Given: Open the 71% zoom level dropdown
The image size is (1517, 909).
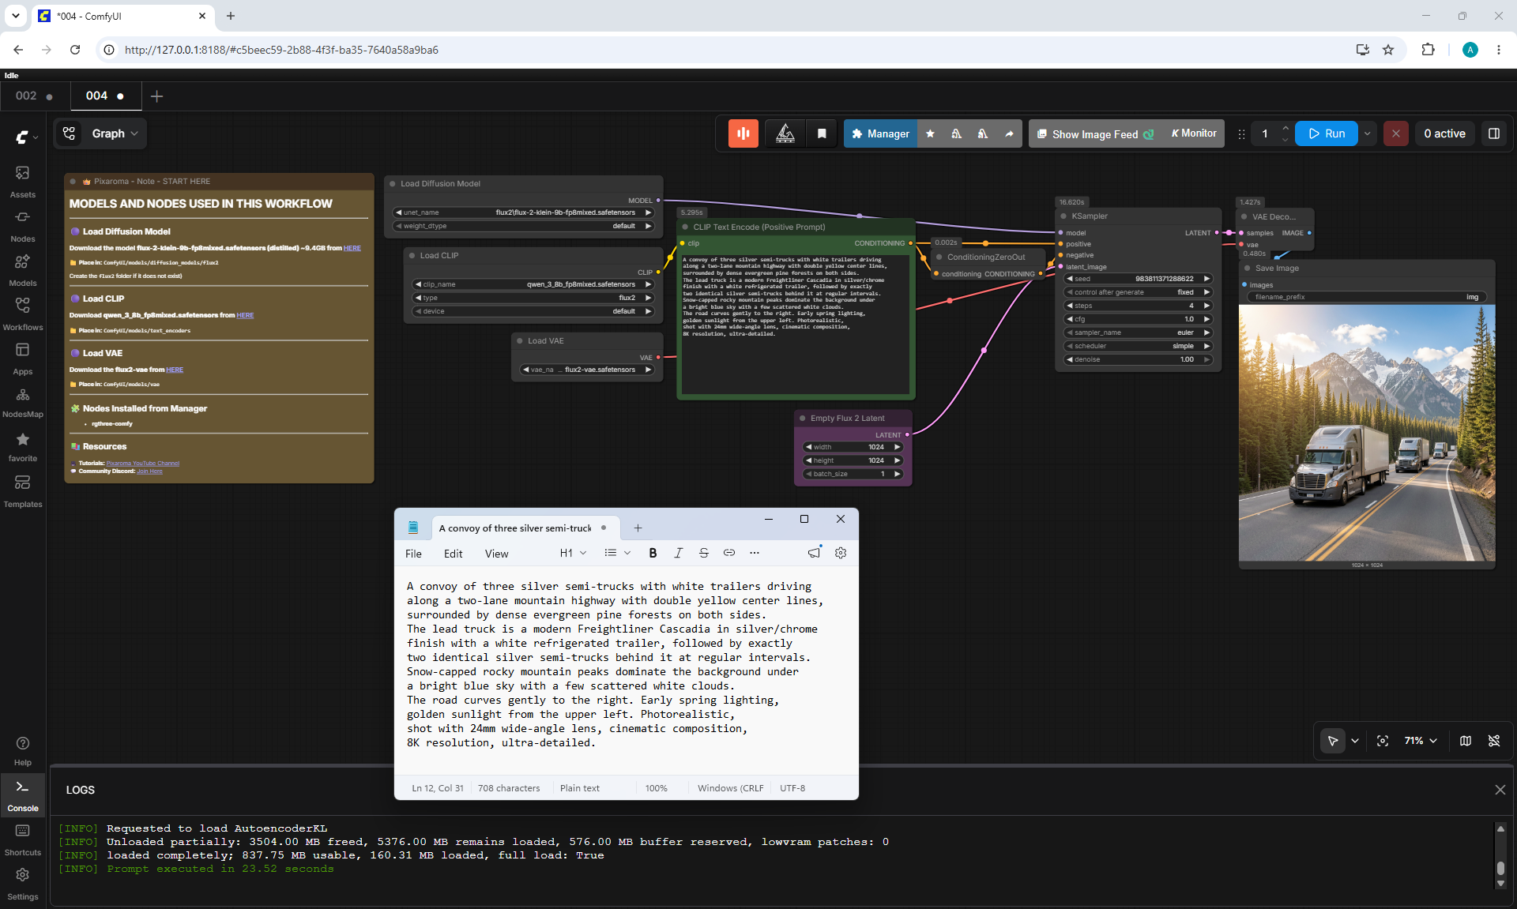Looking at the screenshot, I should (x=1421, y=741).
